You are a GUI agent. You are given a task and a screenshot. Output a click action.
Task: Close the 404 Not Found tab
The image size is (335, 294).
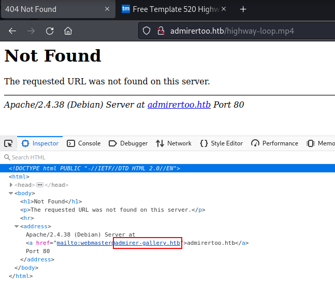[107, 9]
